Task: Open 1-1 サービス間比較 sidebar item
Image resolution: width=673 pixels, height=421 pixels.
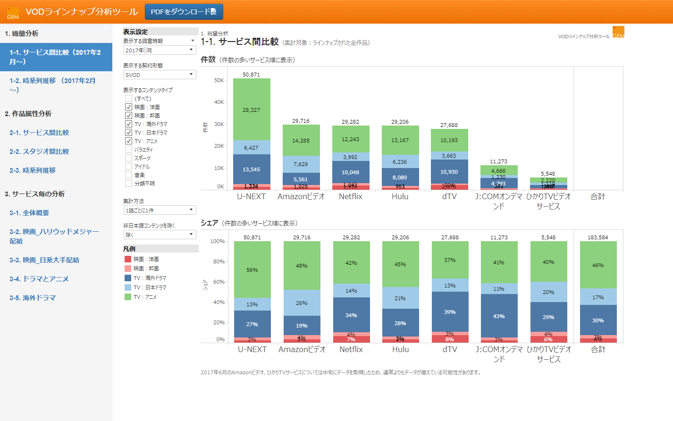Action: click(x=56, y=57)
